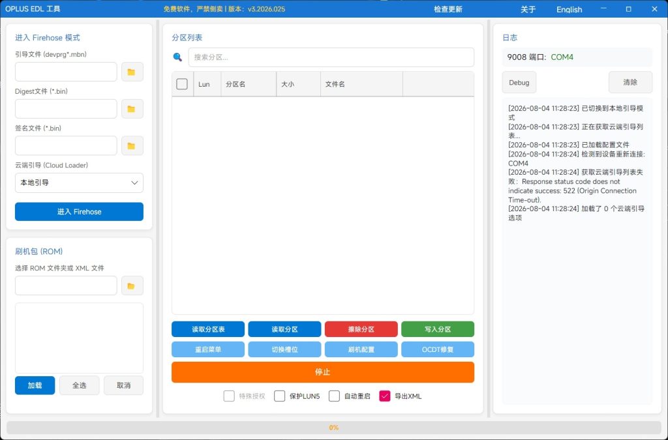The width and height of the screenshot is (668, 440).
Task: Enable the 自动重启 checkbox
Action: coord(335,396)
